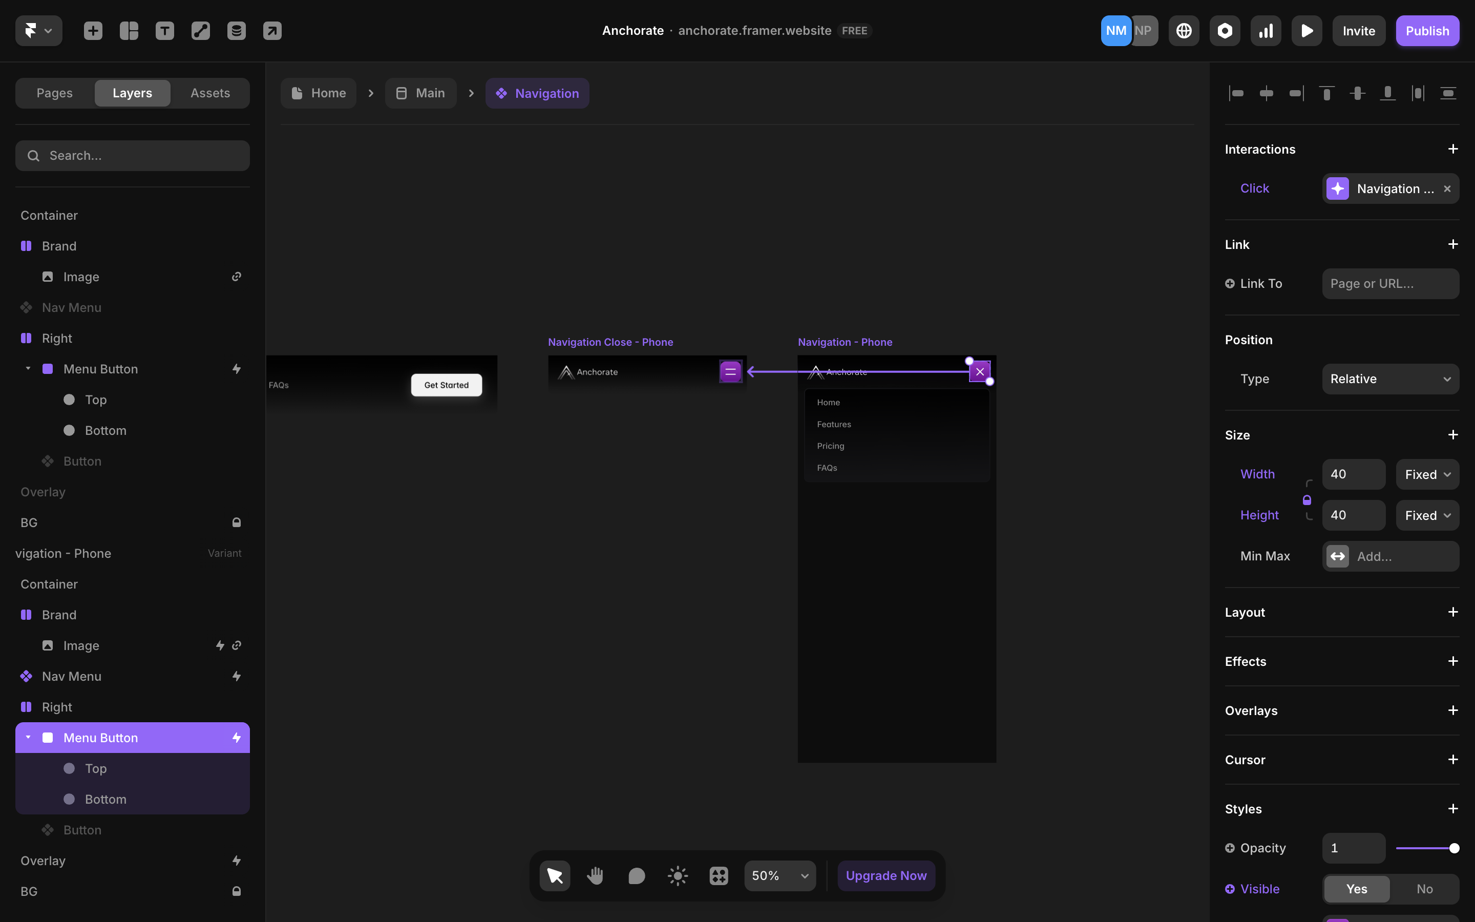1475x922 pixels.
Task: Set Visible to No
Action: pos(1424,889)
